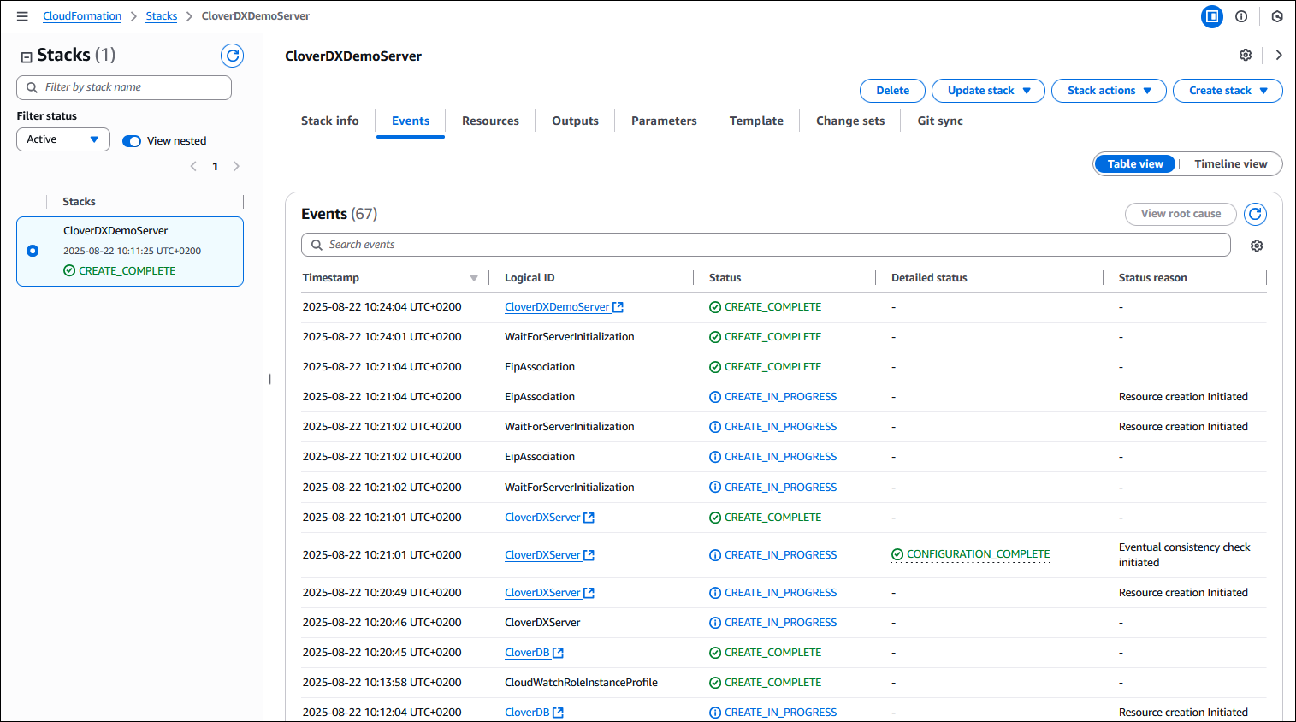Open the Info help panel icon

[x=1240, y=15]
